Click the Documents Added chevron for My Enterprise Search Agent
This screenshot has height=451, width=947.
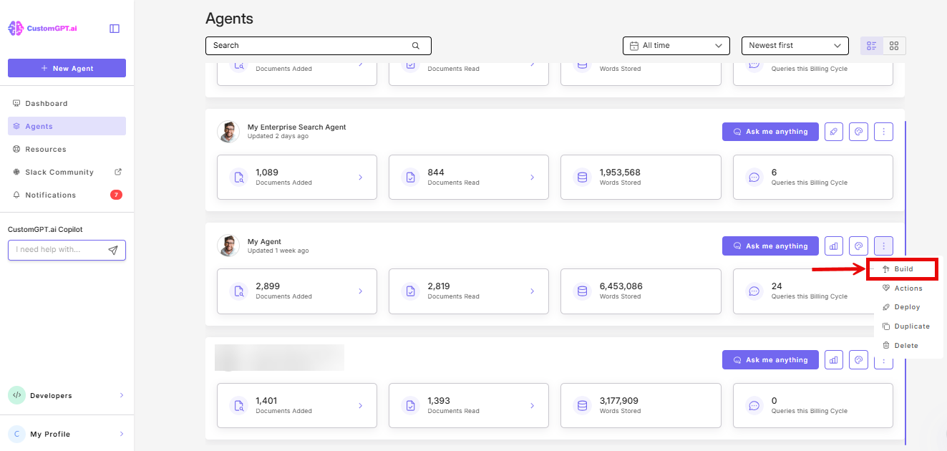(360, 177)
